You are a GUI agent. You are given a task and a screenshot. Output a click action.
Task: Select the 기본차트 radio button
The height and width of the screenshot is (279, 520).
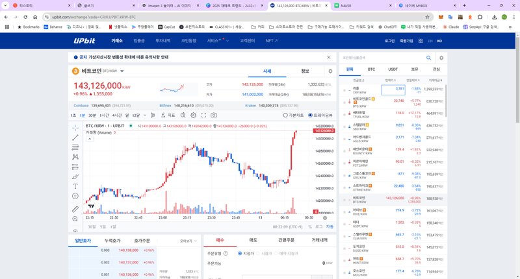pyautogui.click(x=285, y=115)
